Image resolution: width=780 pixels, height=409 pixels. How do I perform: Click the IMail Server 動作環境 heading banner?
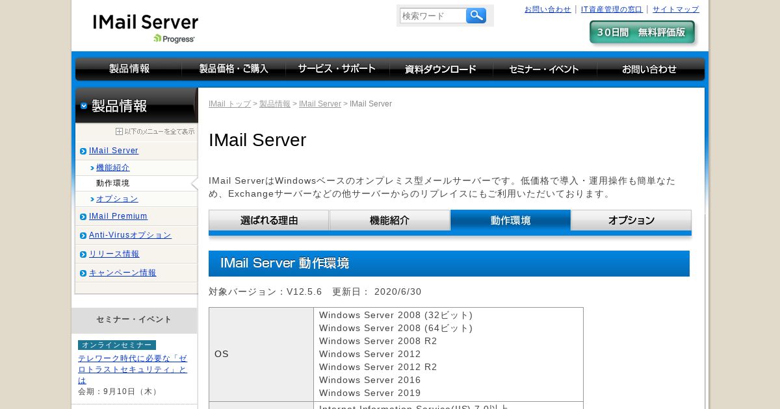[x=449, y=264]
